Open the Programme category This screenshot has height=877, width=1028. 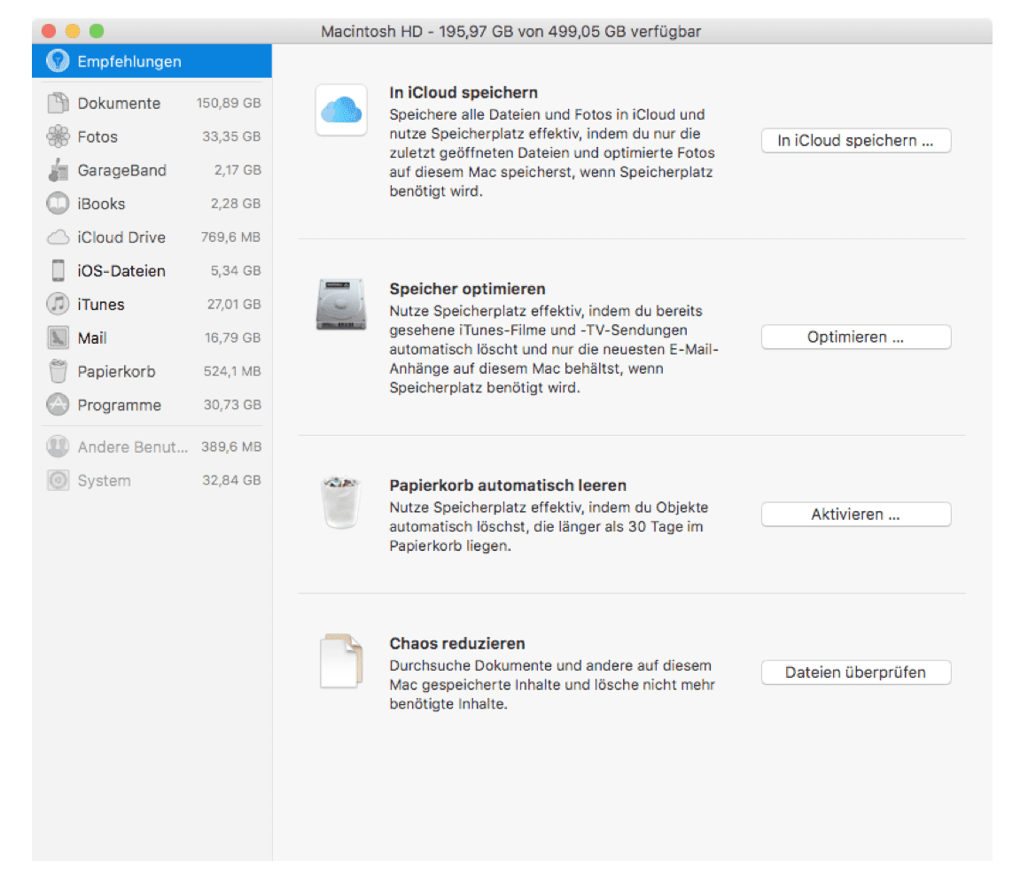[152, 405]
